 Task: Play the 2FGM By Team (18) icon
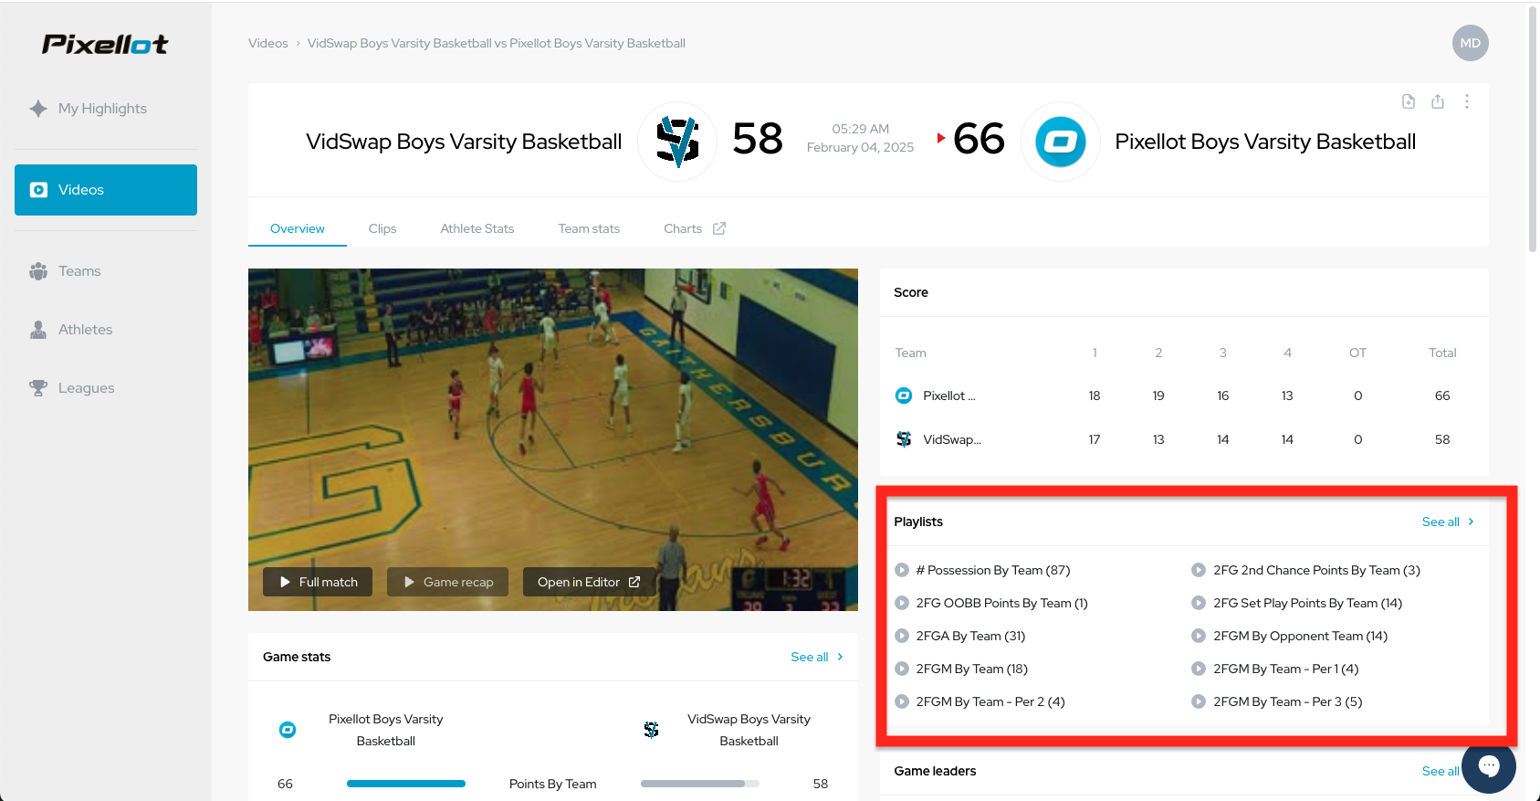(902, 669)
